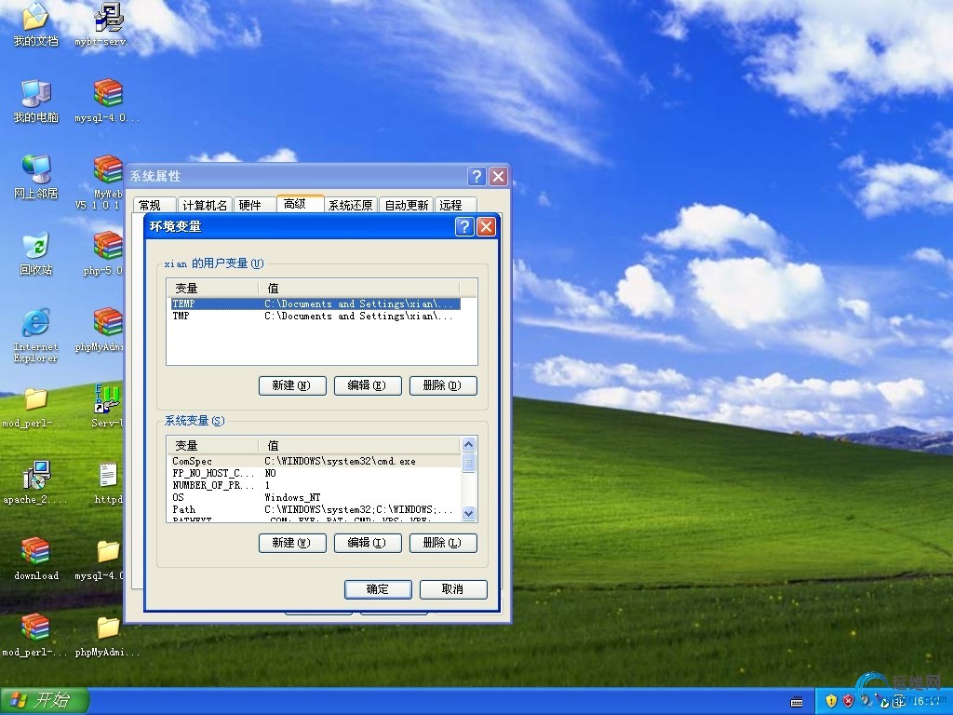This screenshot has width=953, height=715.
Task: Select the My Documents (我的文档) desktop icon
Action: point(36,25)
